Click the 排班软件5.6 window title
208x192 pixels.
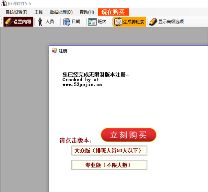[x=19, y=3]
